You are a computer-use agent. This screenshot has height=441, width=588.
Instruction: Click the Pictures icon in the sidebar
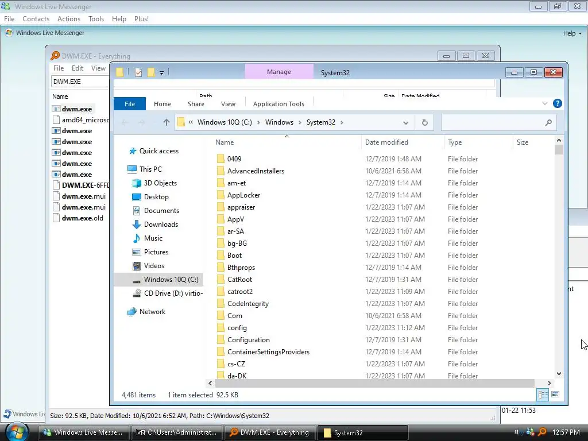(x=137, y=252)
